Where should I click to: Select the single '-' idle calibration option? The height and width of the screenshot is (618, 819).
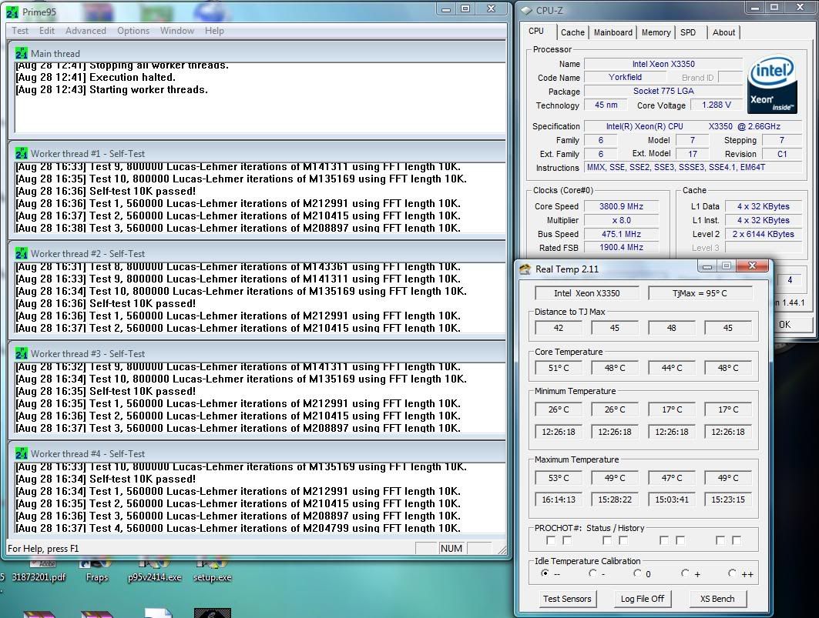592,573
